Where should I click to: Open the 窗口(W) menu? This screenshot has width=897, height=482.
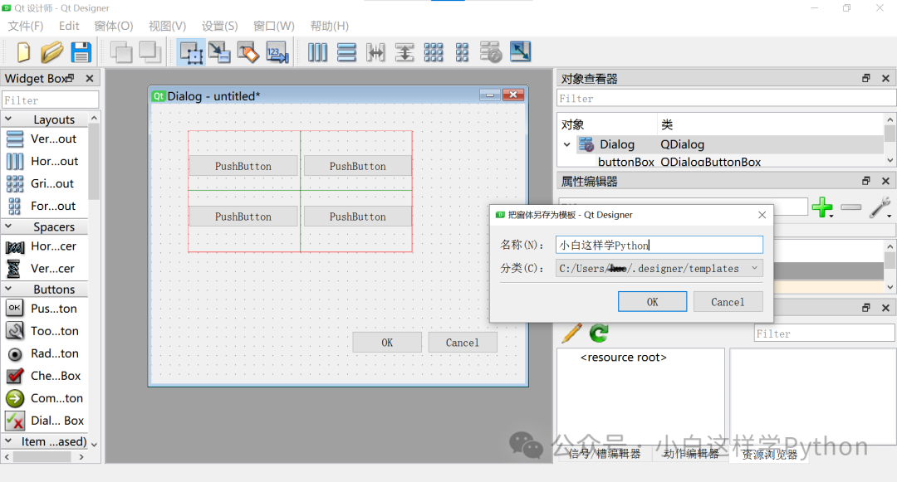point(274,26)
